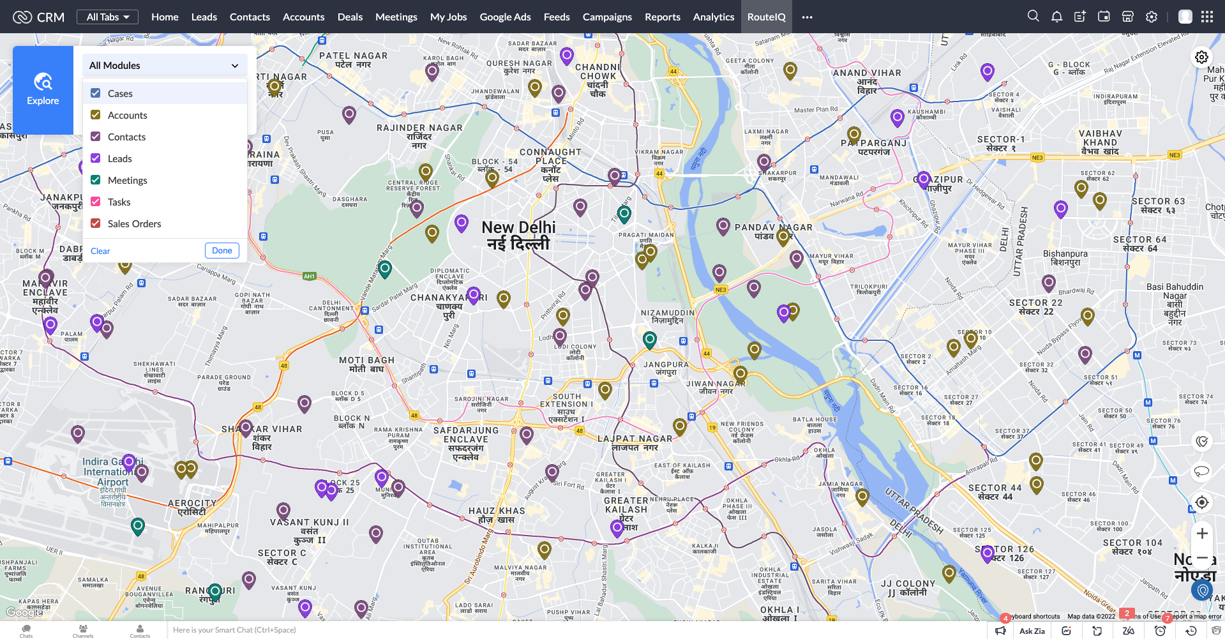Open the stacked windows icon in bottom bar
Viewport: 1225px width, 639px height.
tap(1217, 631)
